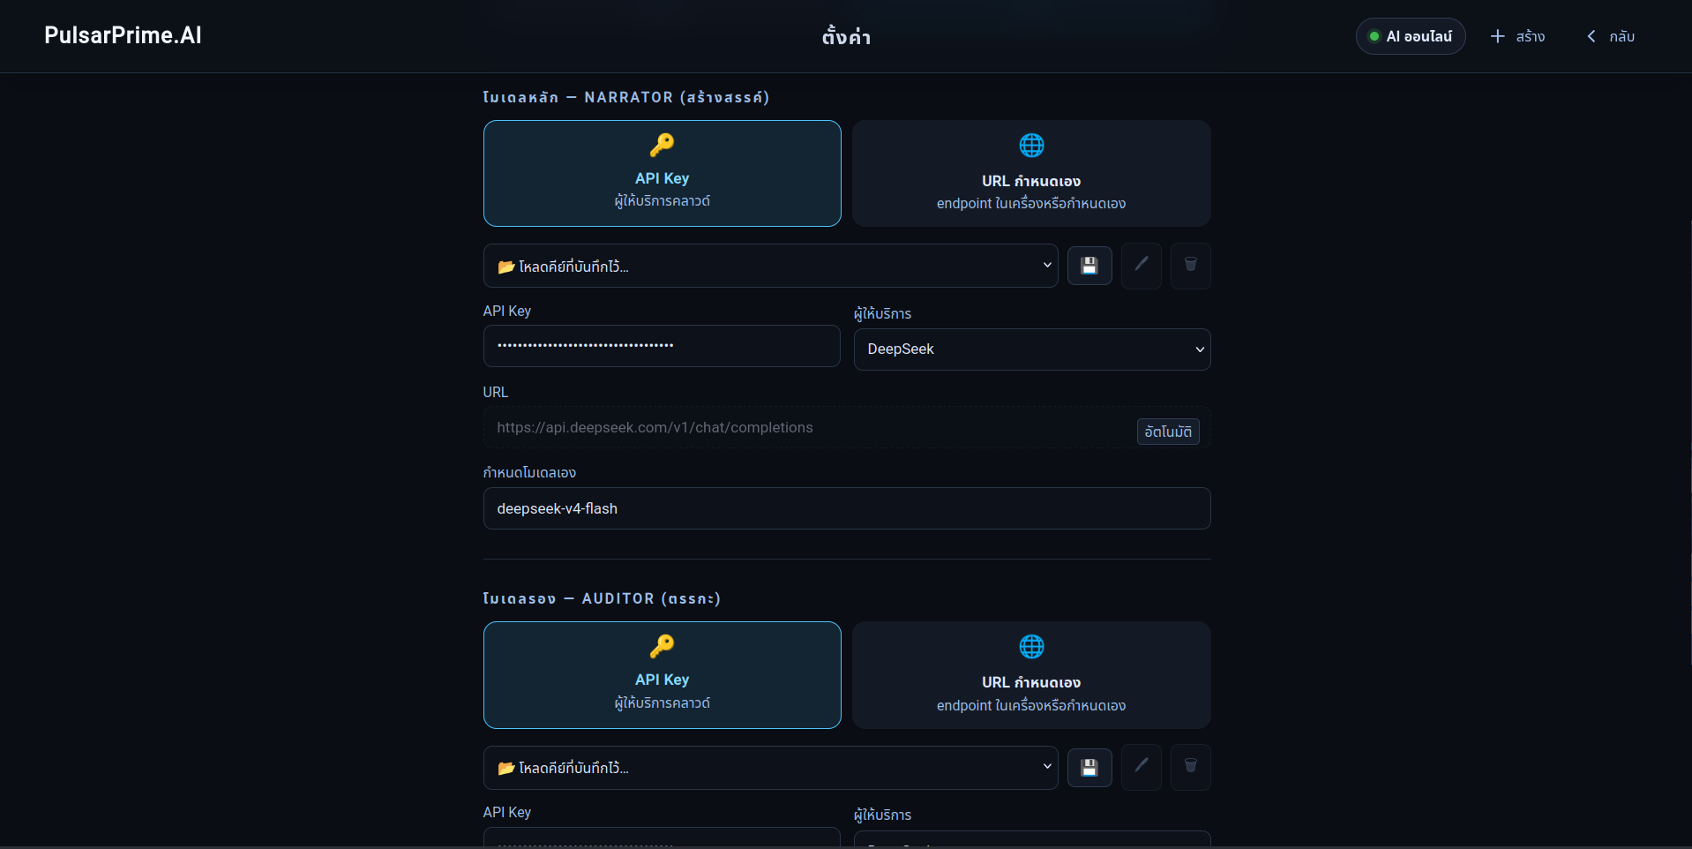Save the Auditor key with the floppy icon

(1089, 768)
